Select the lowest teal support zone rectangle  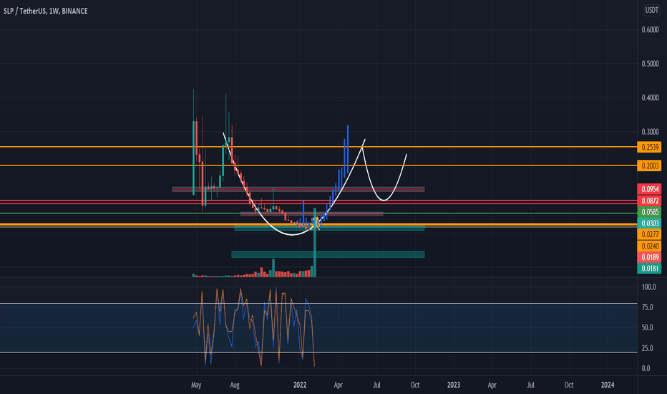[328, 254]
